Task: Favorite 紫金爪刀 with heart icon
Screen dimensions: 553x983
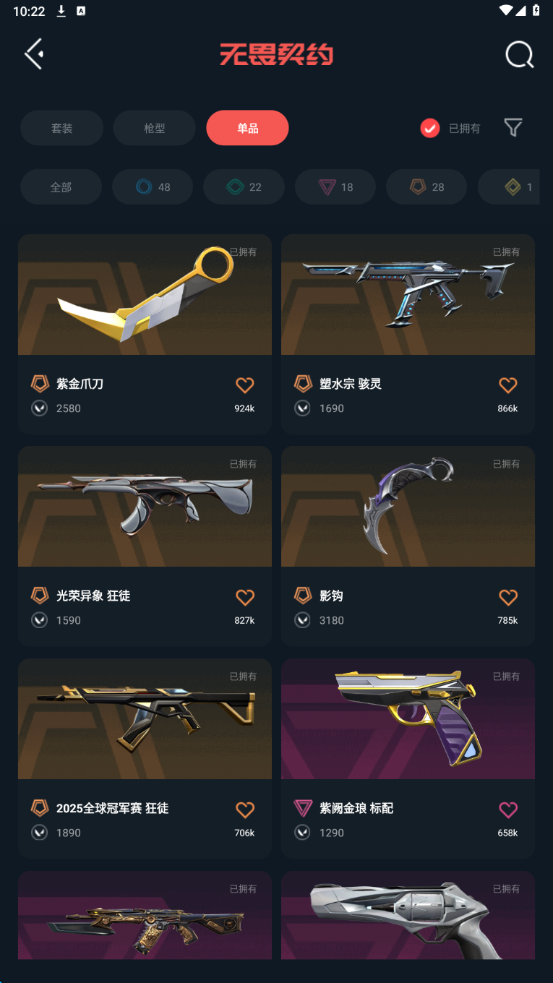Action: [245, 385]
